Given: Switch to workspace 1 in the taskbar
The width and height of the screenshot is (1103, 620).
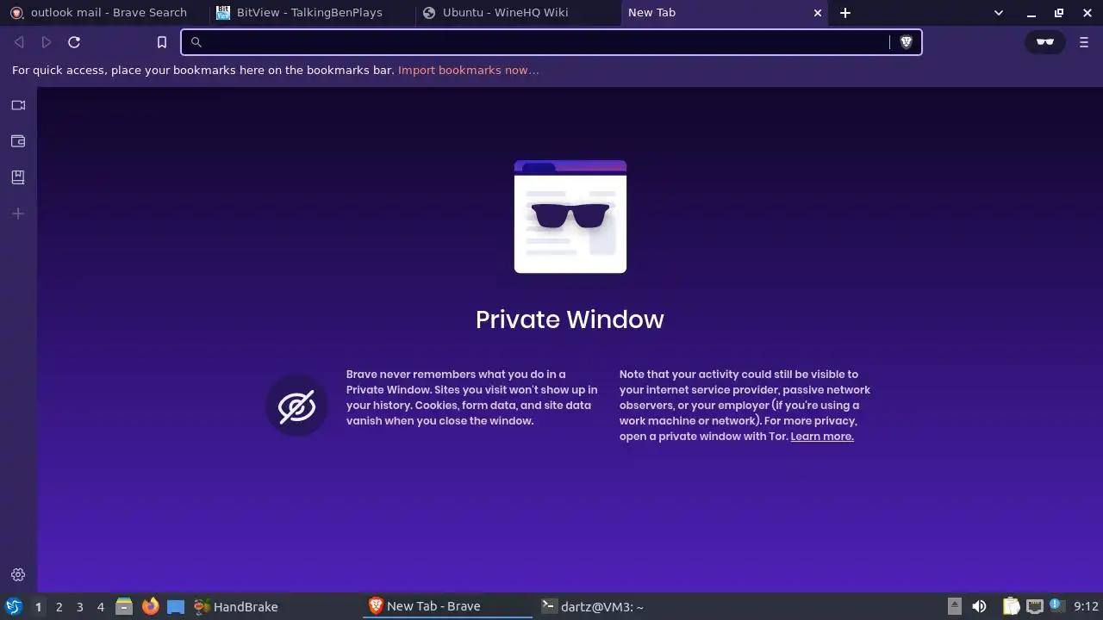Looking at the screenshot, I should (x=38, y=607).
